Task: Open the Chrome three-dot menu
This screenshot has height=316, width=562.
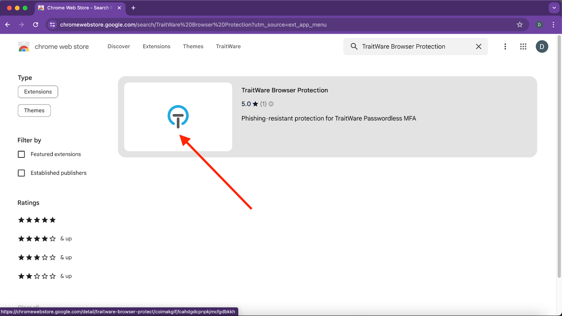Action: pyautogui.click(x=553, y=25)
